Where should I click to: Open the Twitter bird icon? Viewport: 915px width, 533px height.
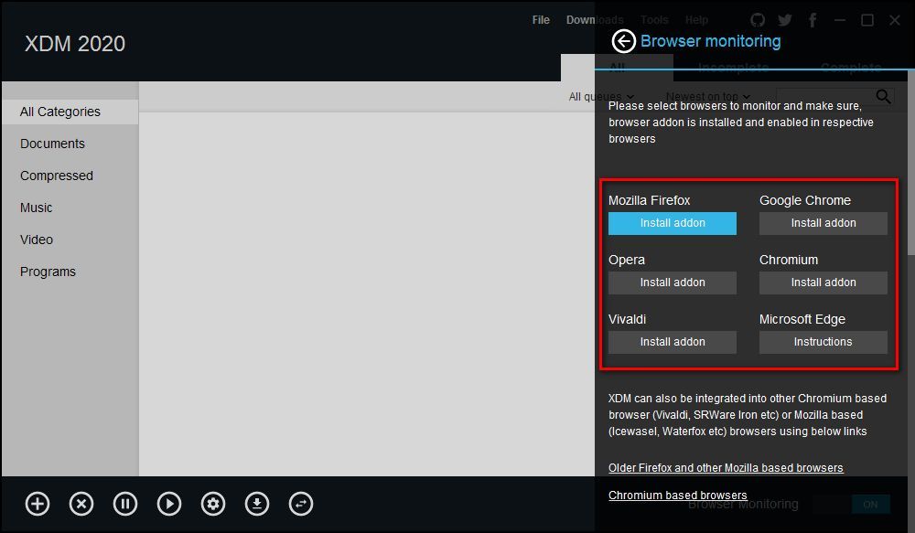pyautogui.click(x=785, y=20)
